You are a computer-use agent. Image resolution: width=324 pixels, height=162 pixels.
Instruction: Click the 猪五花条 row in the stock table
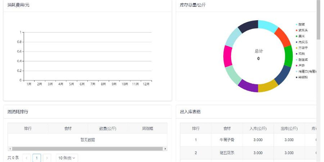point(227,153)
